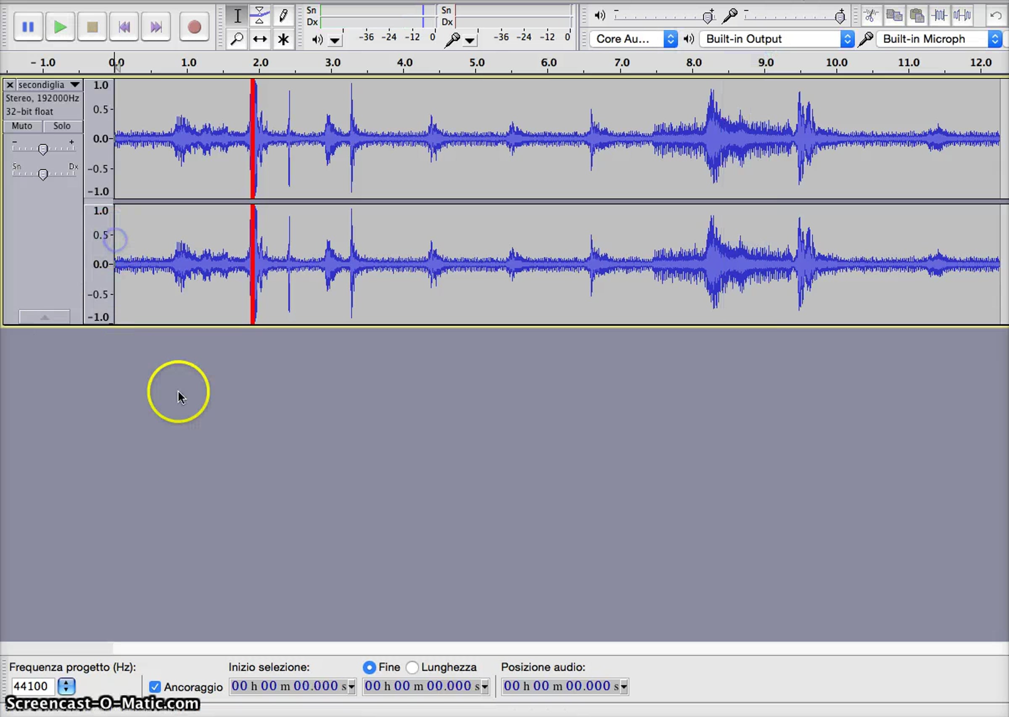Mute the track with the Muto button
1009x717 pixels.
click(22, 126)
